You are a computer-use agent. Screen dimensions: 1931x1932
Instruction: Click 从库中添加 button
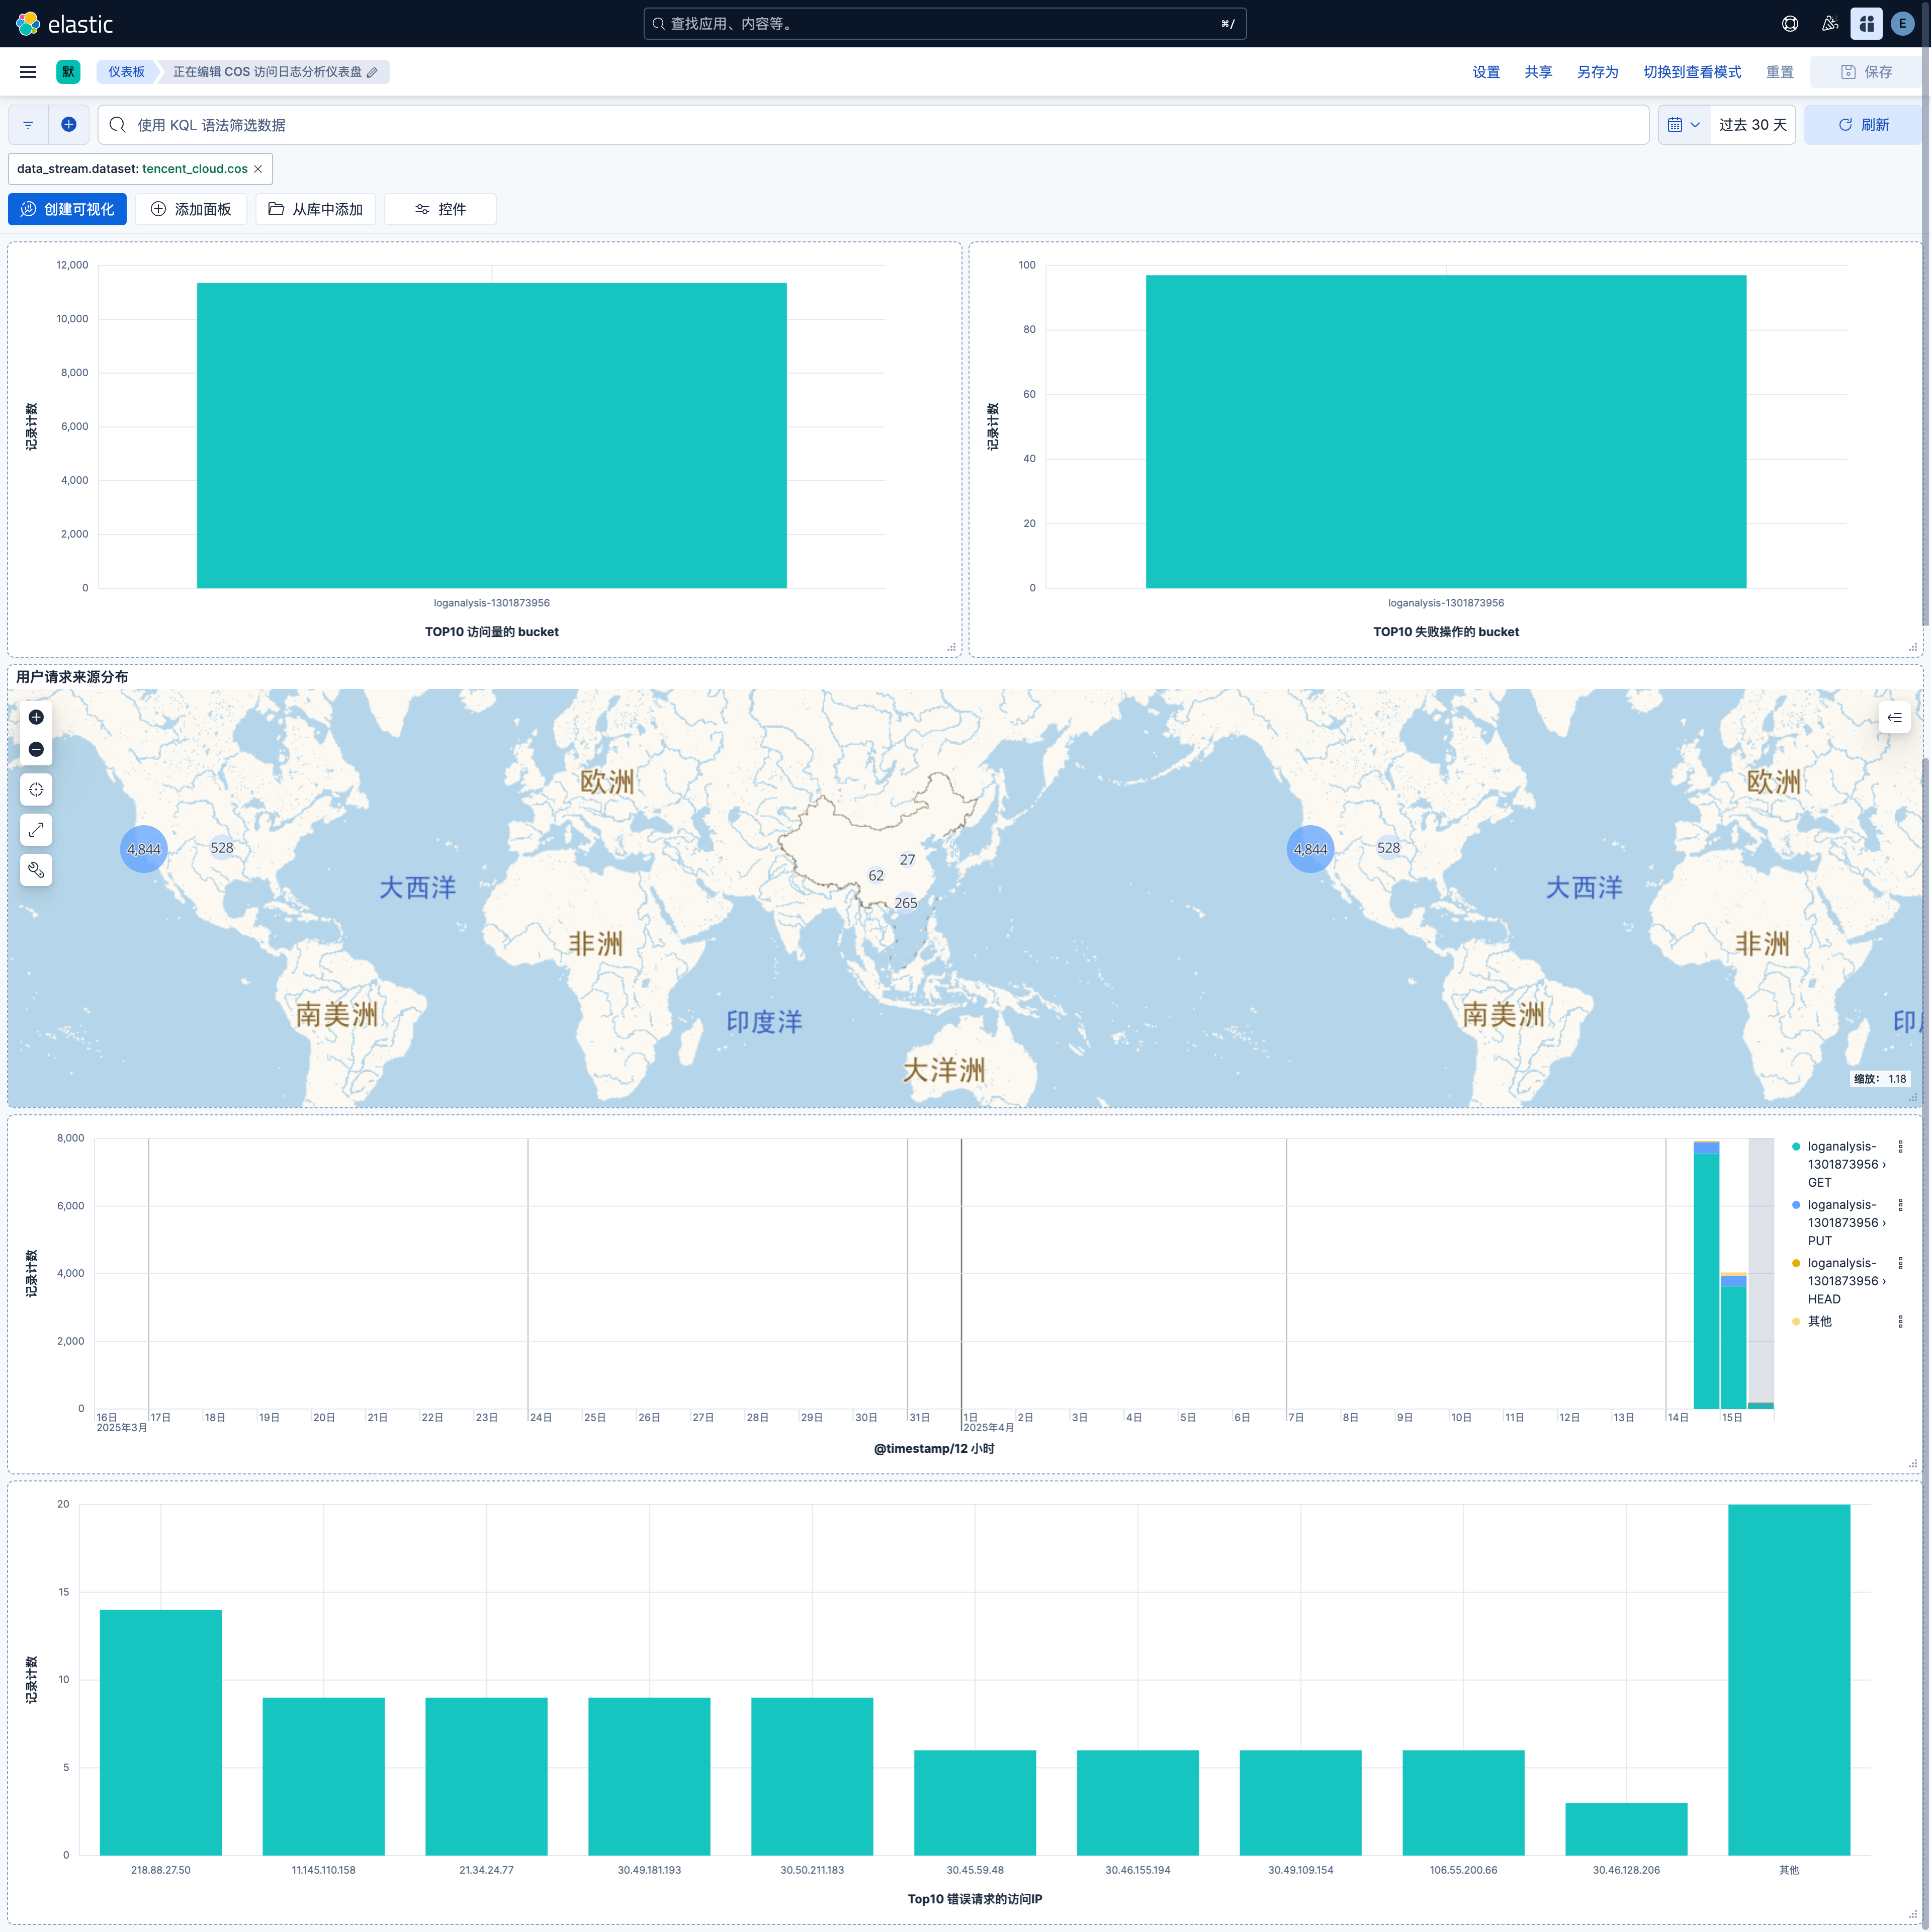(316, 209)
